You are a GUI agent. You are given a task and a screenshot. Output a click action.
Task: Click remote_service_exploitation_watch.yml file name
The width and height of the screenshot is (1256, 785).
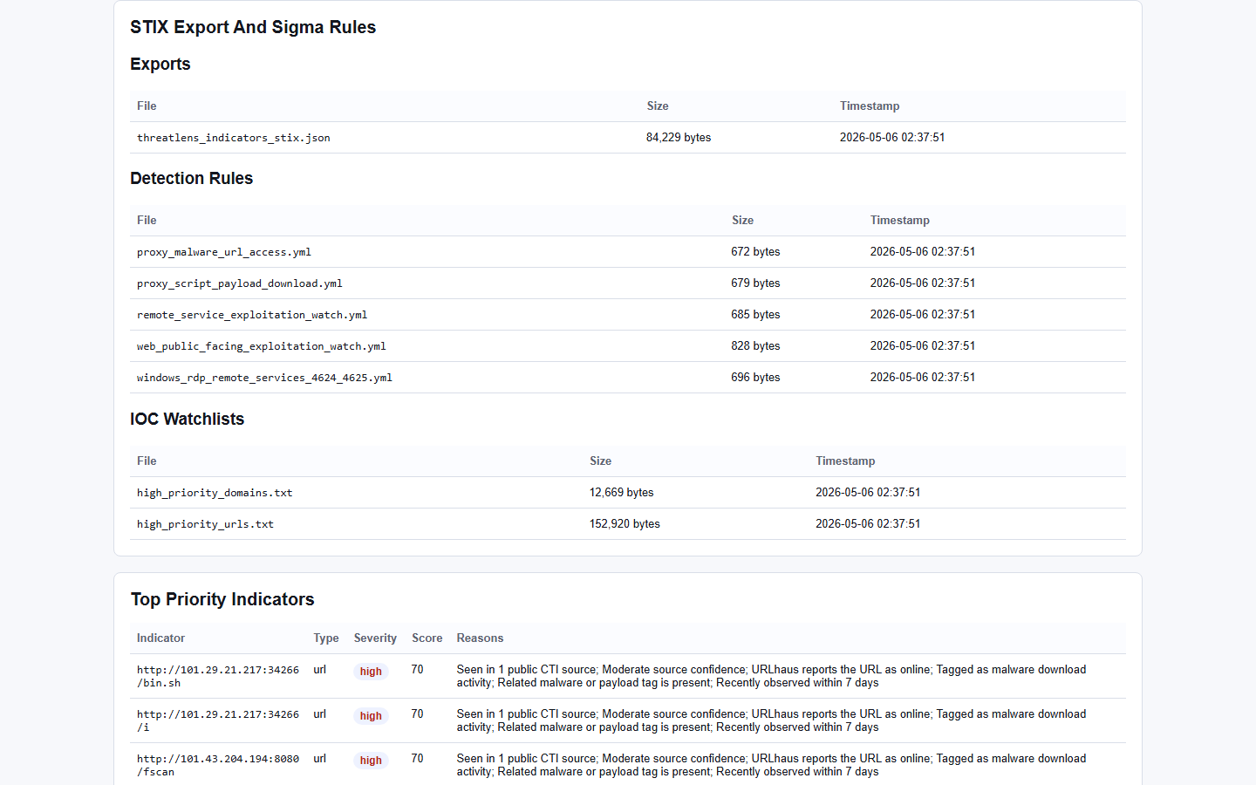coord(252,315)
